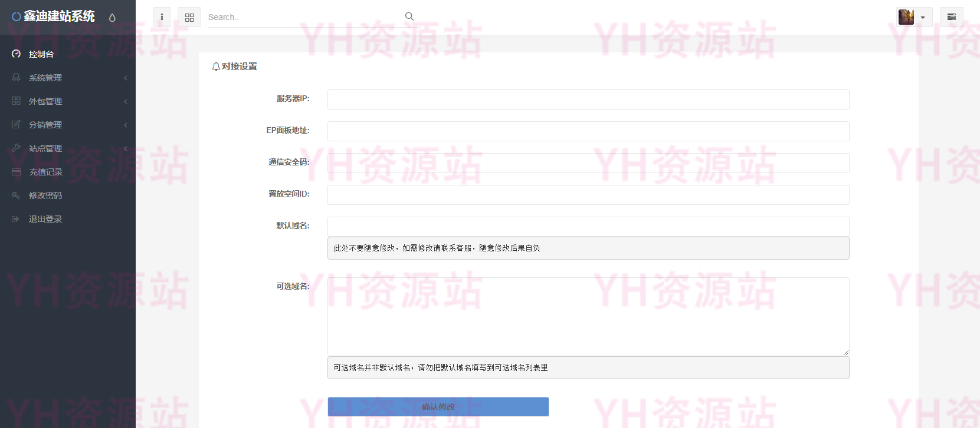Click the search magnifier icon
Screen dimensions: 980x428
tap(409, 16)
